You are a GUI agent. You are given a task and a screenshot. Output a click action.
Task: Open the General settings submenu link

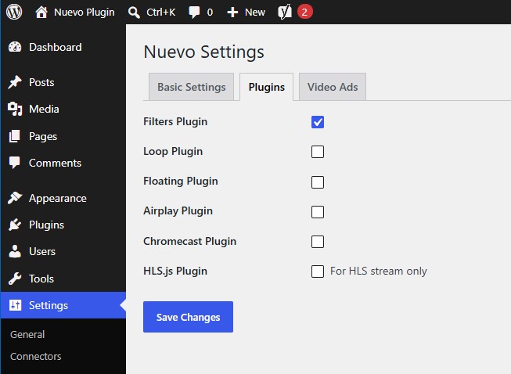(x=27, y=335)
